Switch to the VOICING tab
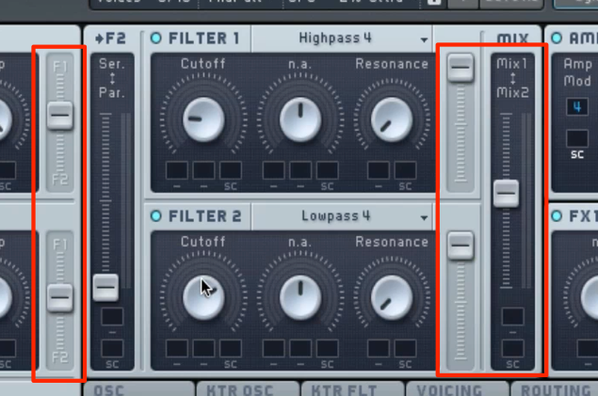 pos(458,389)
